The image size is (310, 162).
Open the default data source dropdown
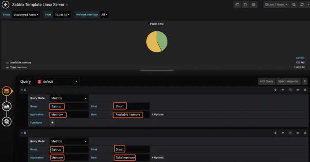(x=57, y=81)
